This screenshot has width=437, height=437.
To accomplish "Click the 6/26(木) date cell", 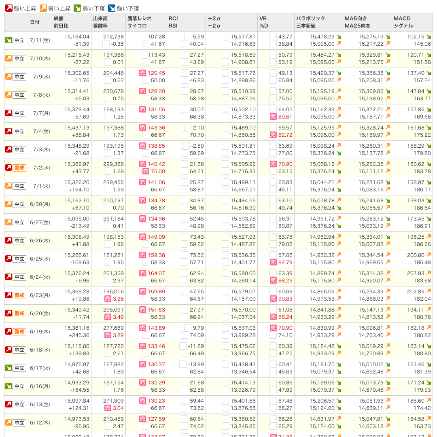I will point(40,240).
